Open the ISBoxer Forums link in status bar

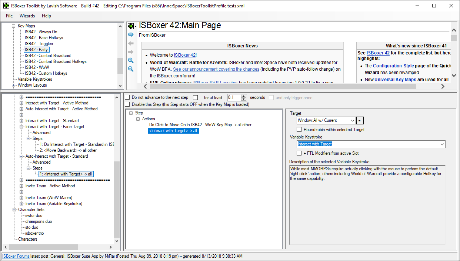16,256
